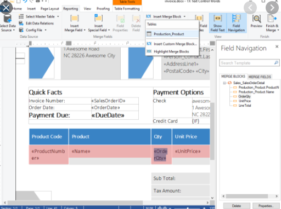Viewport: 281px width, 209px height.
Task: Click the highlighted «OrderQty» merge field
Action: click(160, 155)
